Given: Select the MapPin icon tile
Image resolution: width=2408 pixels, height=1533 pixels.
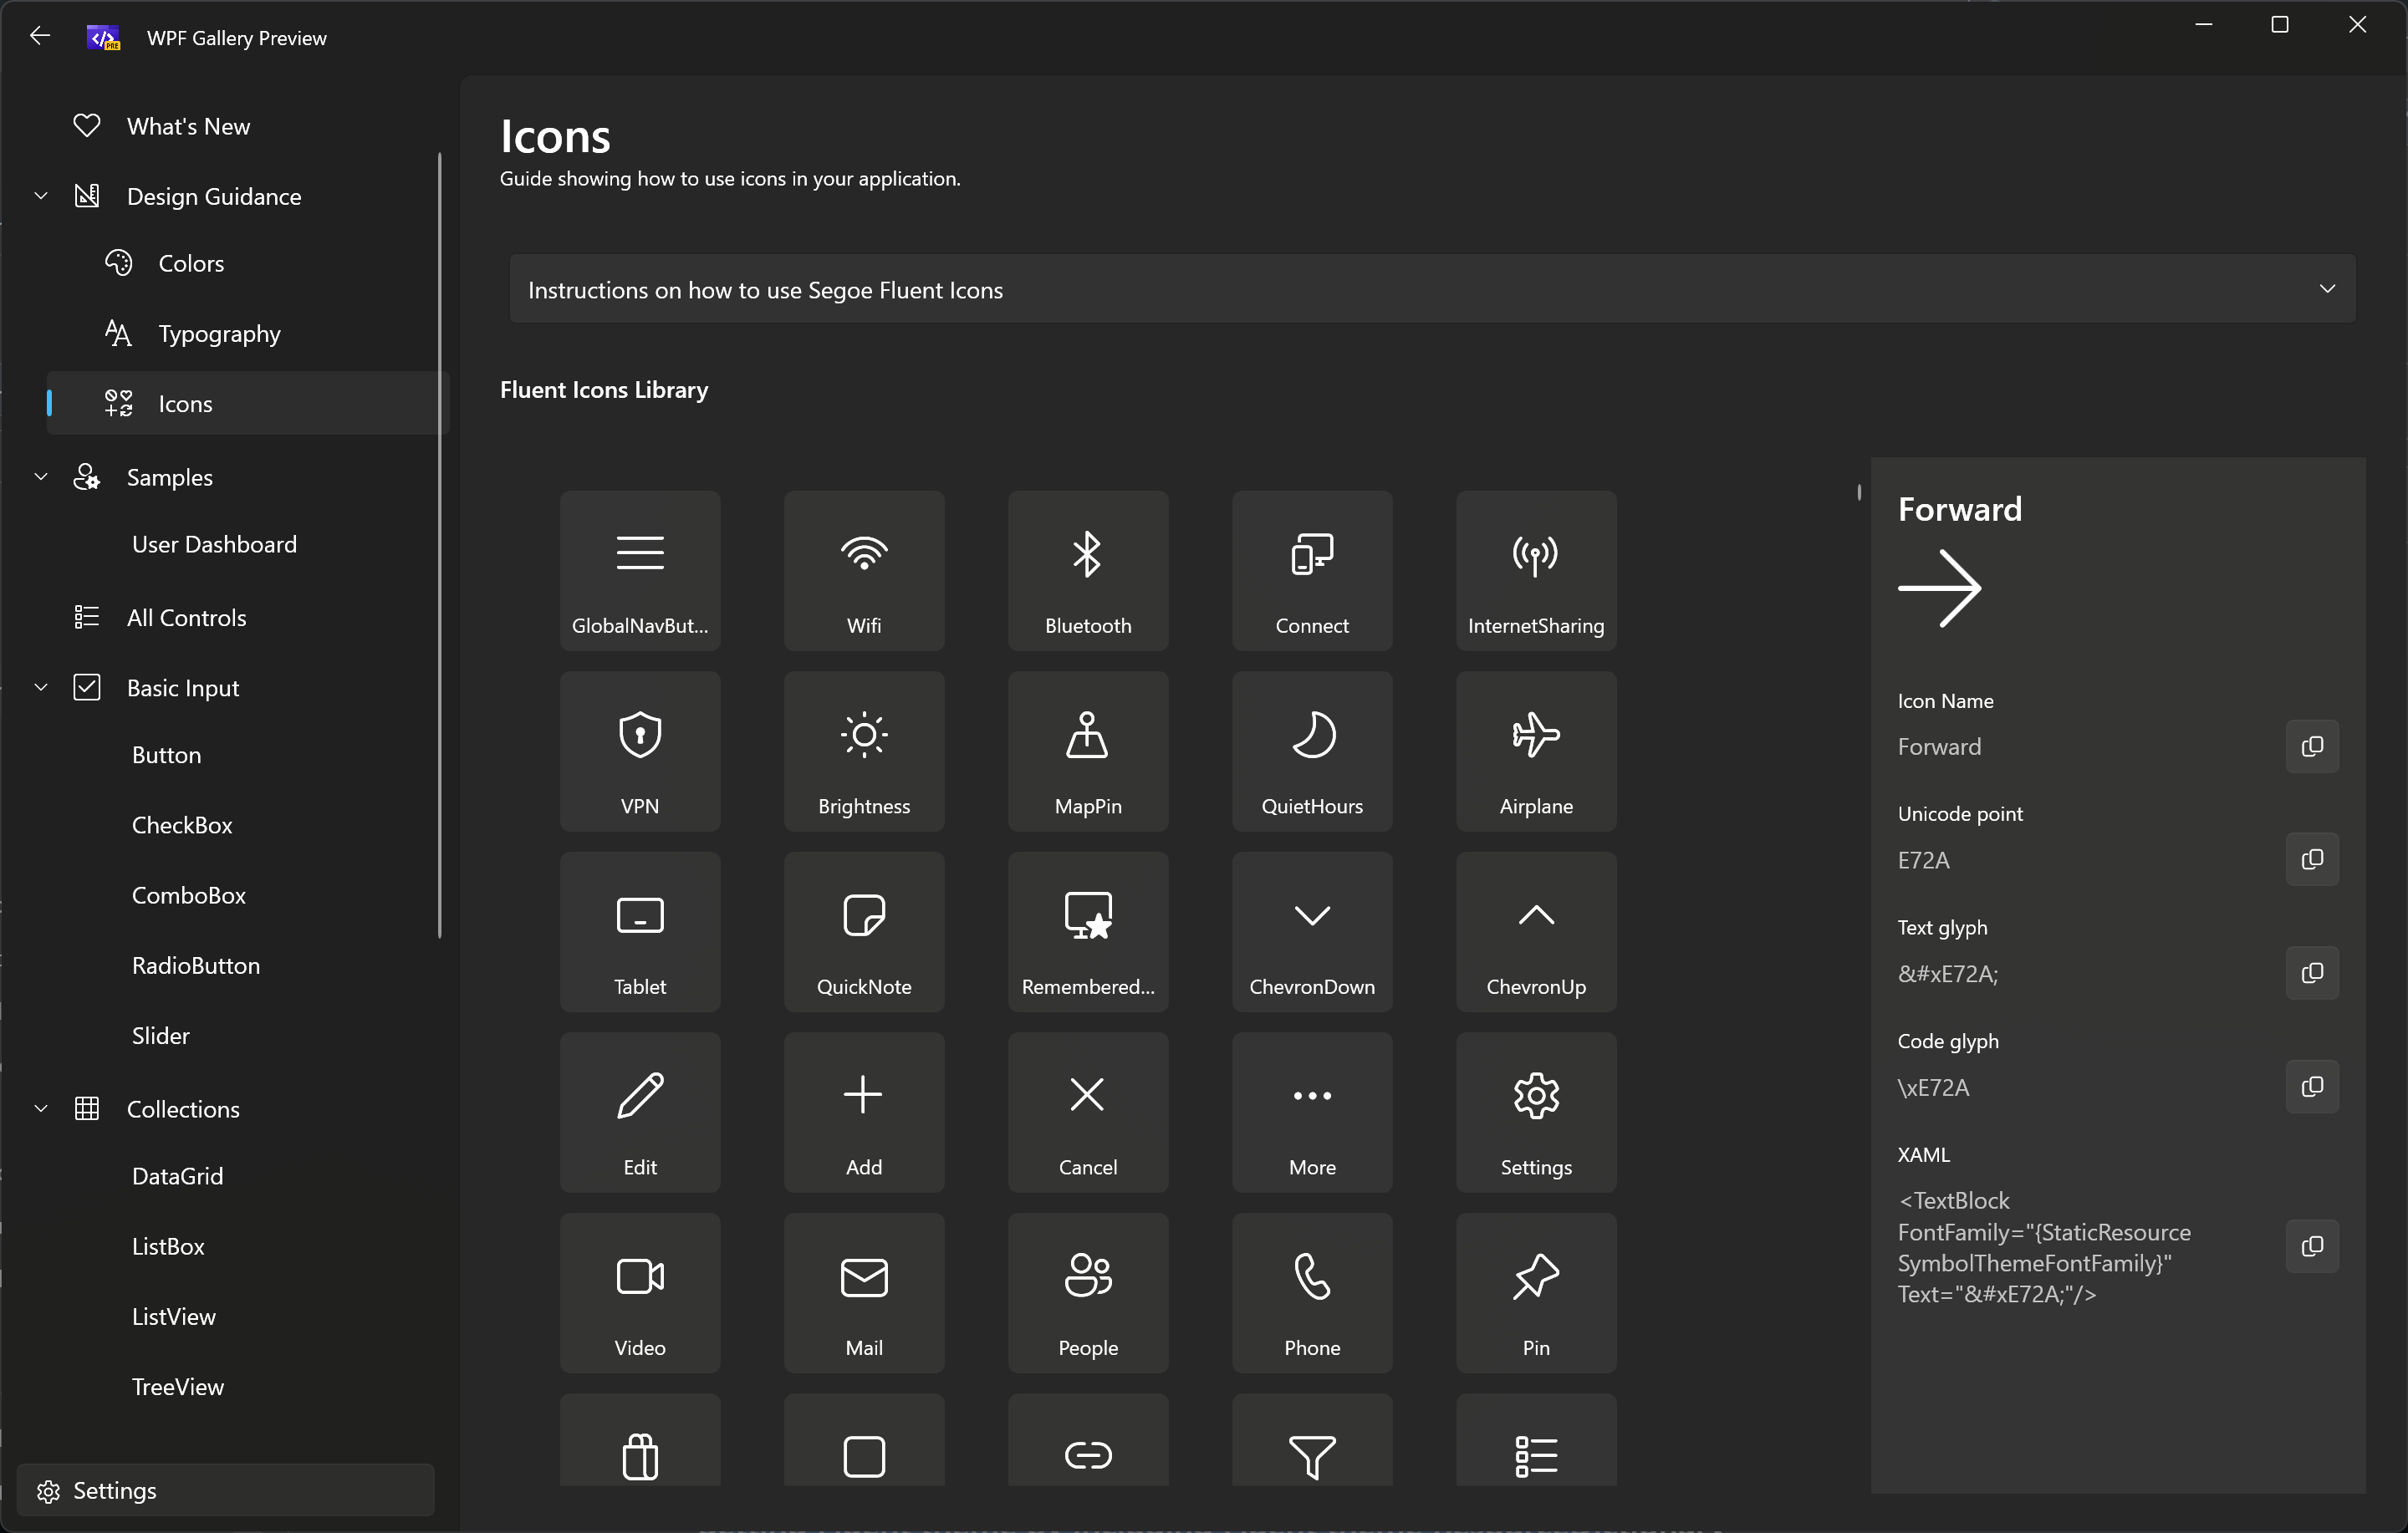Looking at the screenshot, I should pos(1088,751).
